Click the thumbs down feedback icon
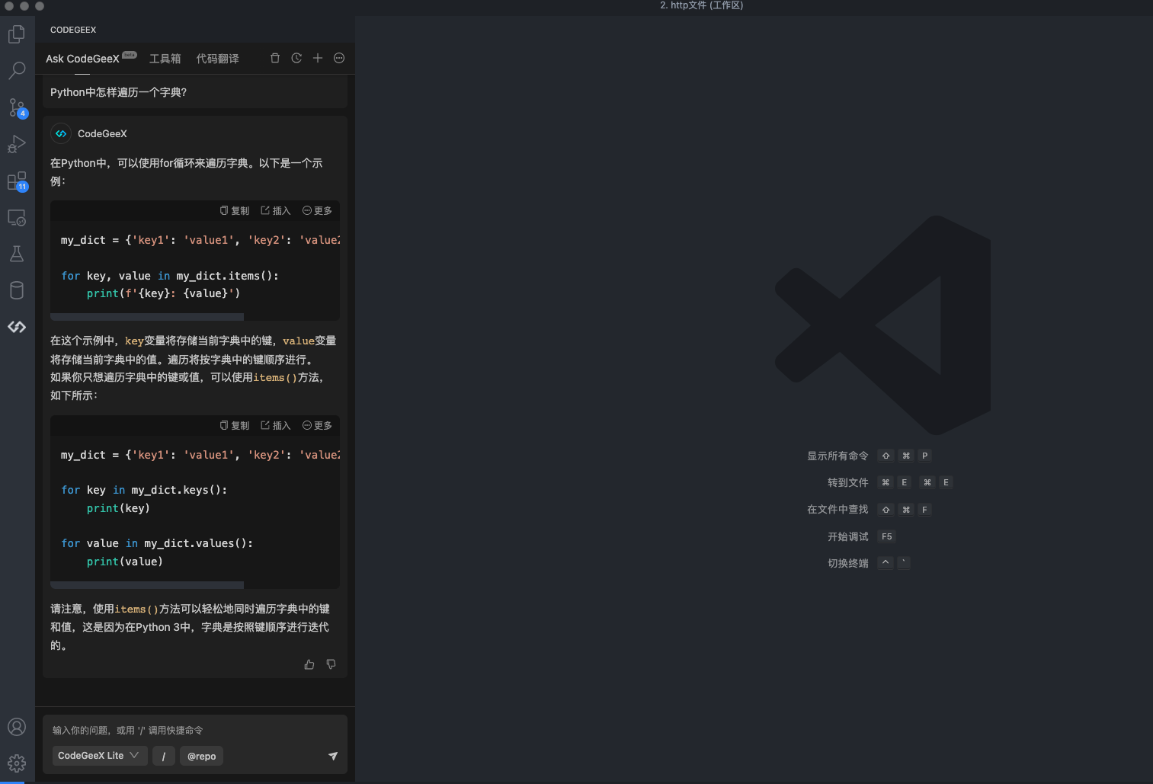This screenshot has width=1153, height=784. coord(331,664)
